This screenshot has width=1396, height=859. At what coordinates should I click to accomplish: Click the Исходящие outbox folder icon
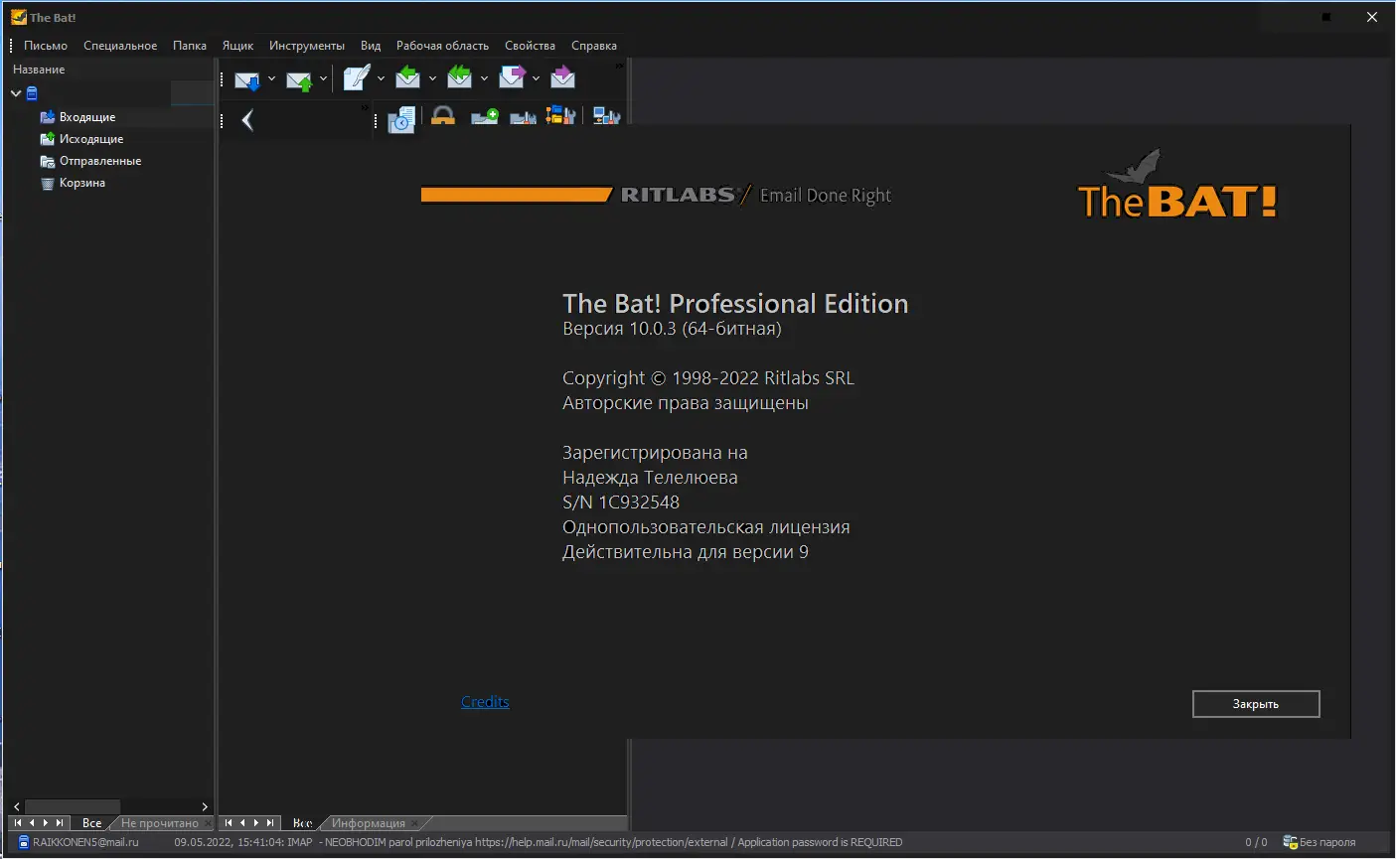point(48,139)
